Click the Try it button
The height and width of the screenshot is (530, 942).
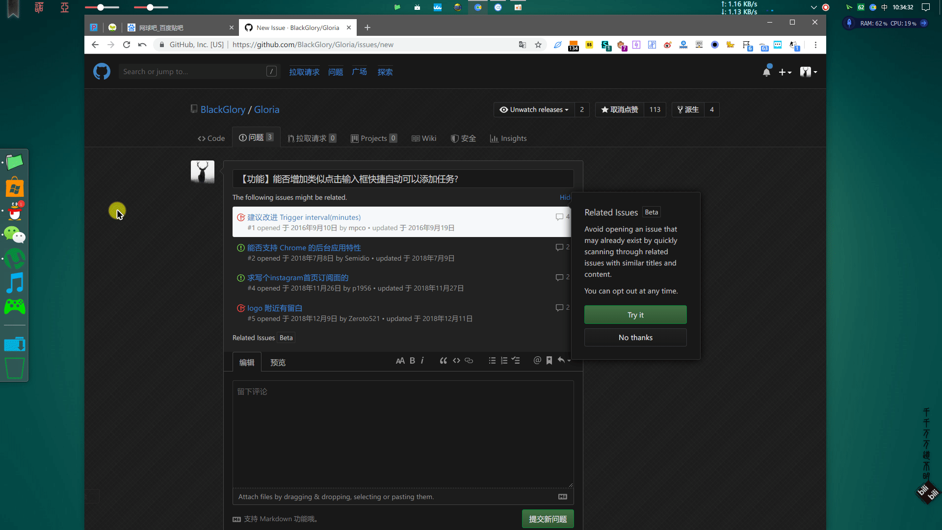(x=635, y=315)
